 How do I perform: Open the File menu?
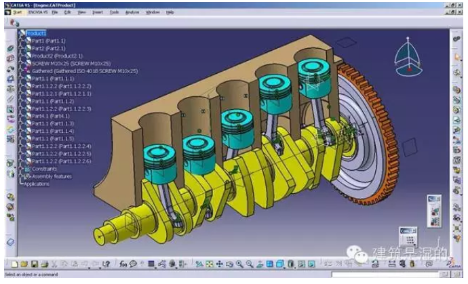55,12
